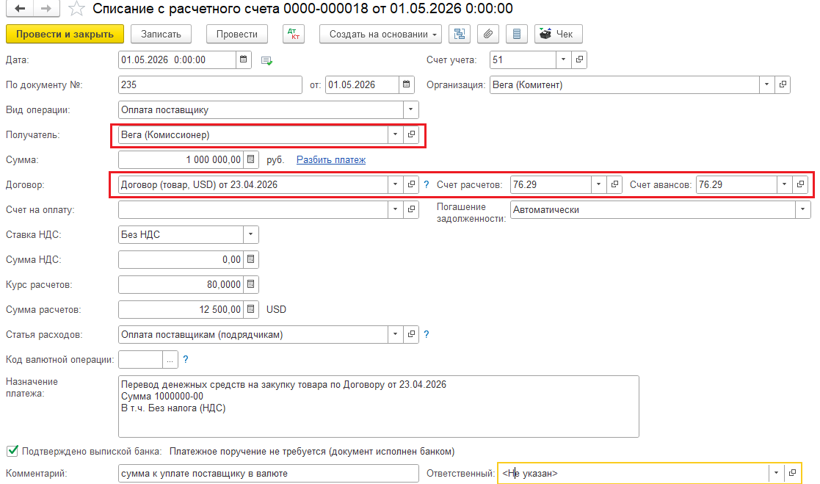Expand the Счет учета dropdown
The height and width of the screenshot is (484, 820).
(x=563, y=59)
